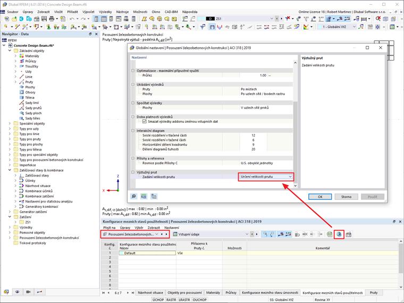Image resolution: width=404 pixels, height=303 pixels.
Task: Click the magnifier with red X icon
Action: (378, 19)
